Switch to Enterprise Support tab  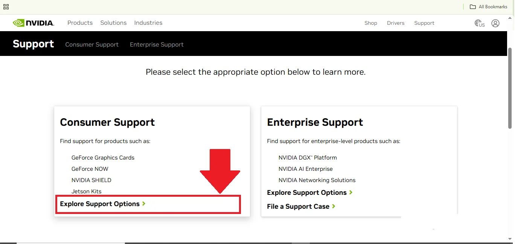coord(157,45)
